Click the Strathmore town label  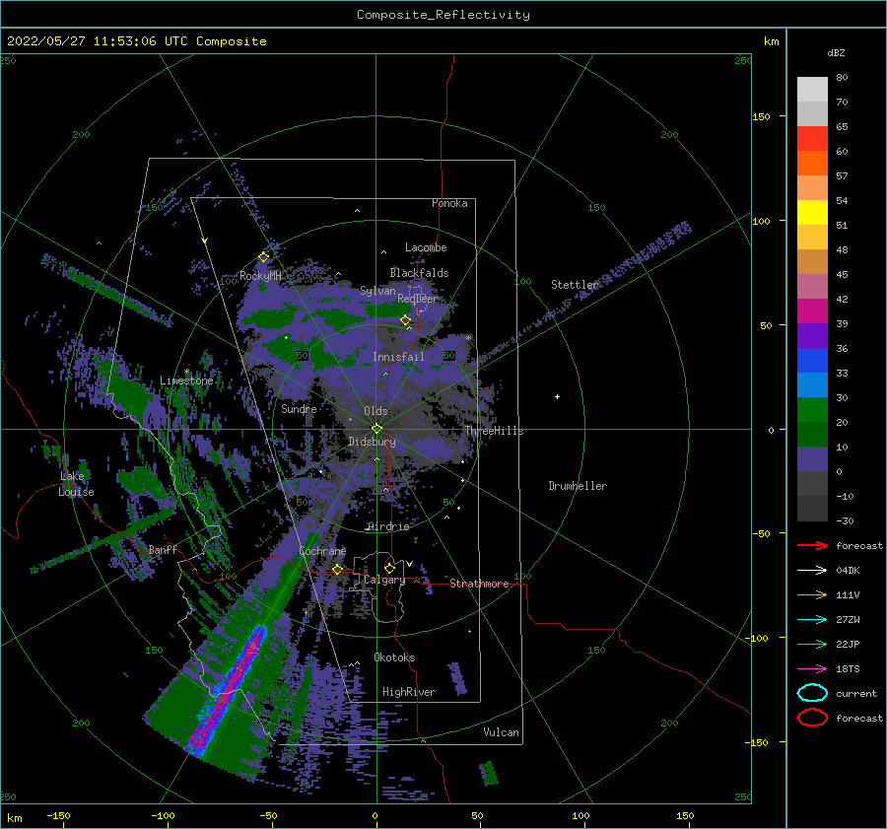479,584
